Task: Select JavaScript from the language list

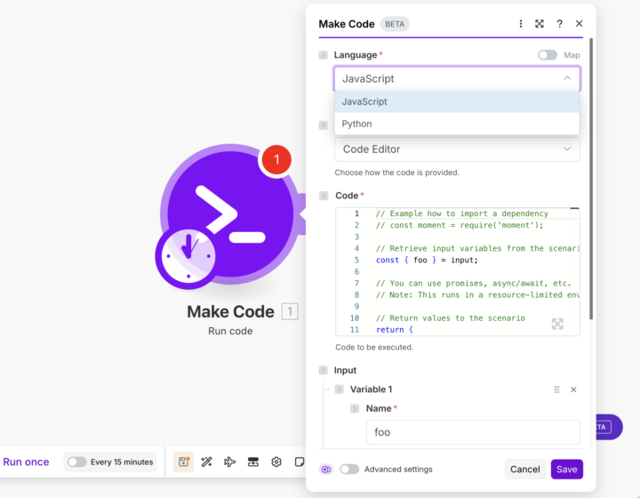Action: click(x=457, y=101)
